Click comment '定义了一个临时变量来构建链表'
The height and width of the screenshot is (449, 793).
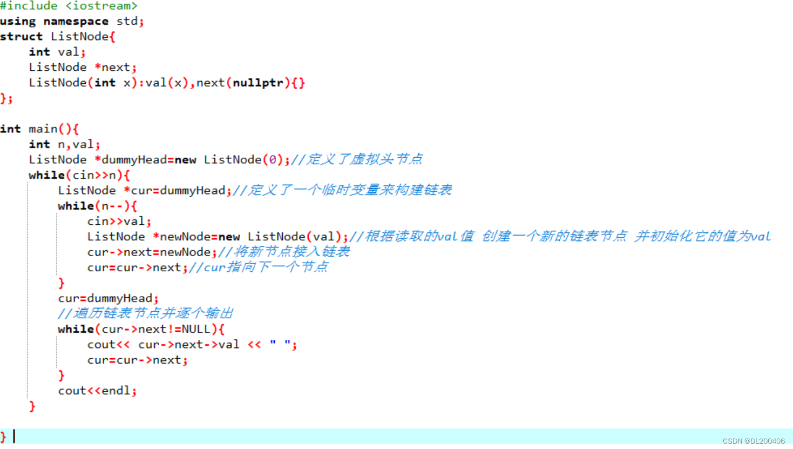342,190
